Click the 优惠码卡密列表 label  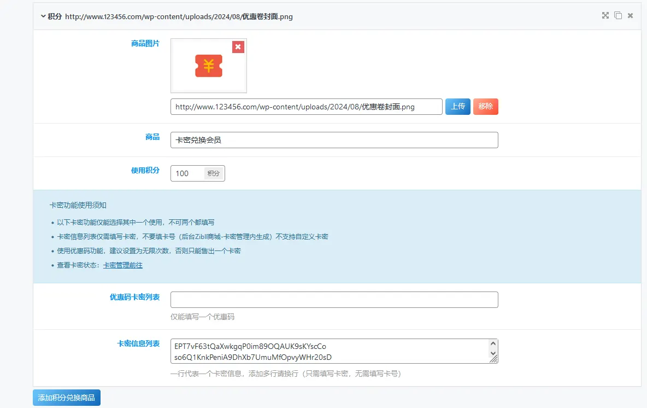[x=134, y=298]
